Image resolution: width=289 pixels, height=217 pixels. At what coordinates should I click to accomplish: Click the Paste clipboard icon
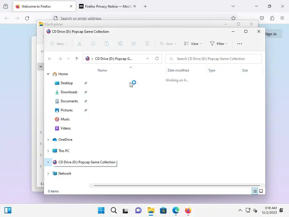(106, 44)
